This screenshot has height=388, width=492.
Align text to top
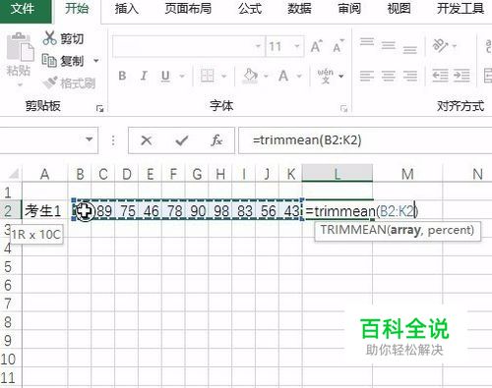pyautogui.click(x=367, y=42)
